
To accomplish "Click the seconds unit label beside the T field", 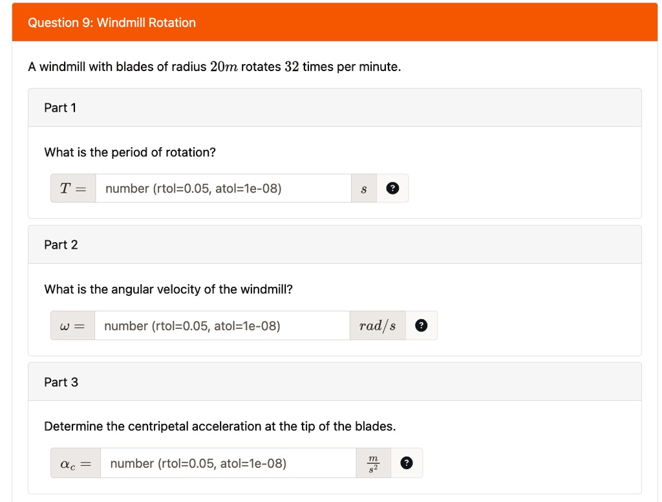I will [x=364, y=188].
